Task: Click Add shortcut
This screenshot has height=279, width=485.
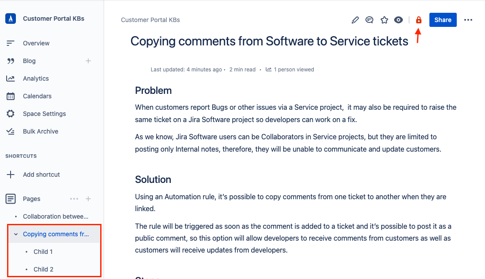Action: pyautogui.click(x=41, y=175)
